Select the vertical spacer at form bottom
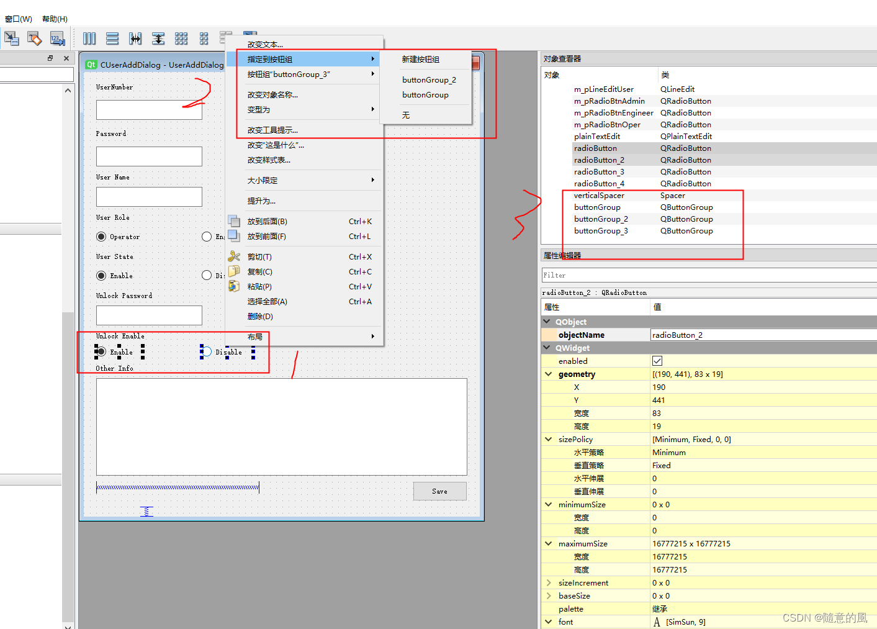Screen dimensions: 877x629 coord(146,511)
